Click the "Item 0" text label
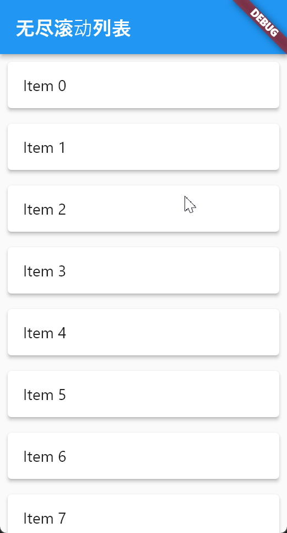 45,86
